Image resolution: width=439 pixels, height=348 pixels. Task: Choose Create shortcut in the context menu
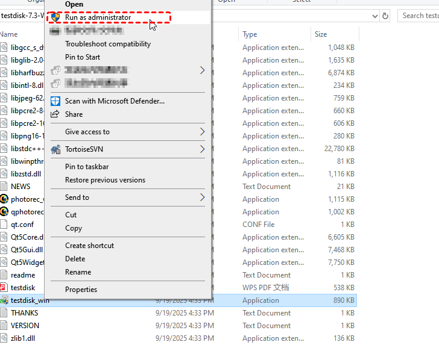(89, 246)
